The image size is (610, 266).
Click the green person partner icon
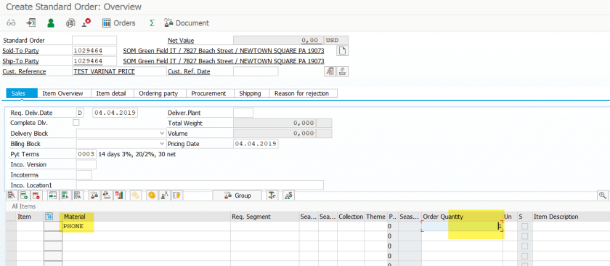point(51,23)
